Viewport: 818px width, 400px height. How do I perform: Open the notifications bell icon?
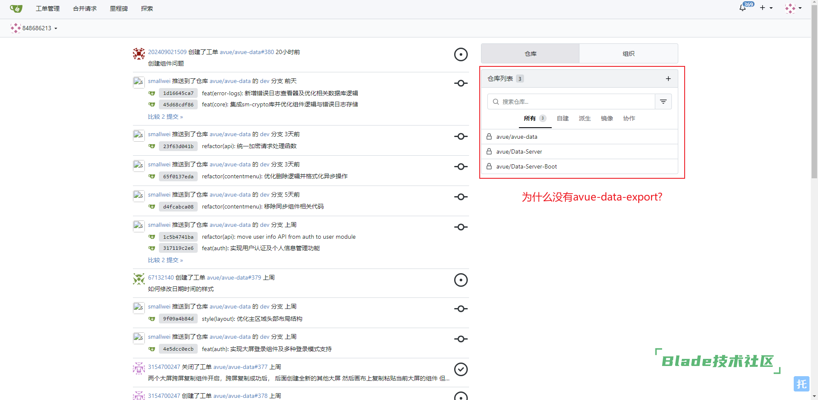[x=743, y=8]
